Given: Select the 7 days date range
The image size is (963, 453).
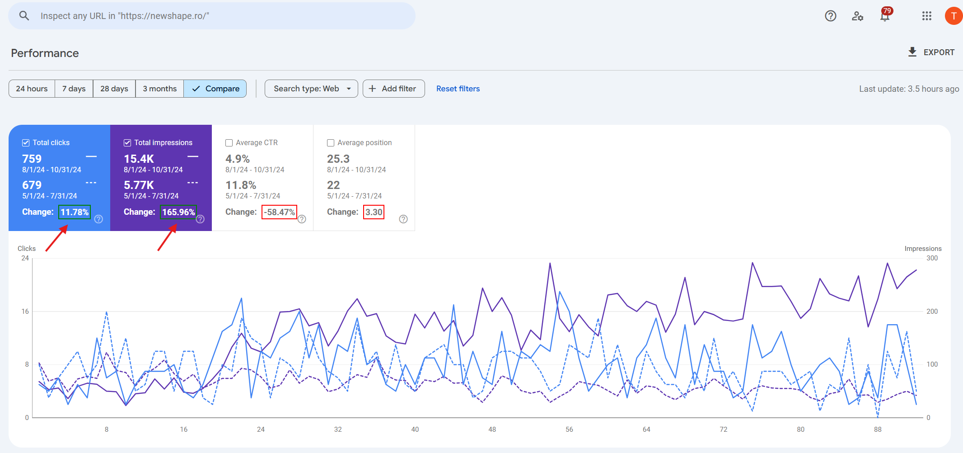Looking at the screenshot, I should pyautogui.click(x=74, y=89).
